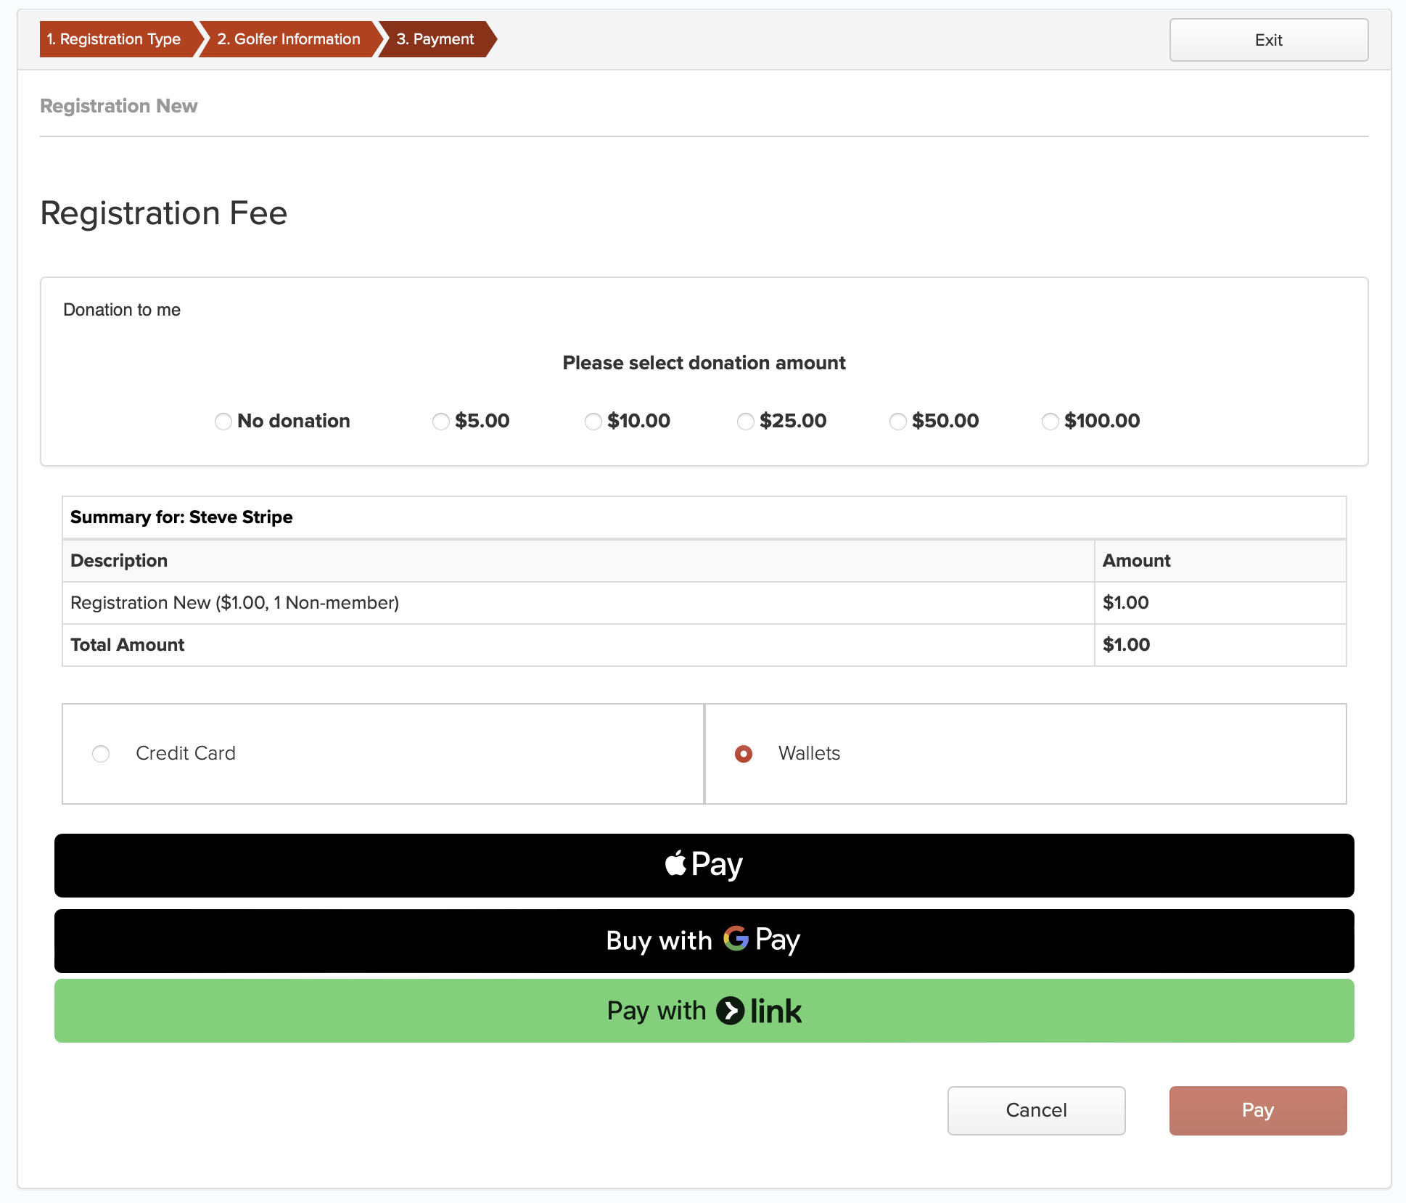Switch payment method to Credit Card
Viewport: 1406px width, 1203px height.
click(101, 754)
